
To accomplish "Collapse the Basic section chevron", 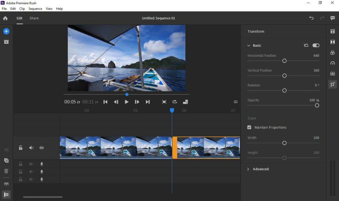I will click(x=249, y=45).
